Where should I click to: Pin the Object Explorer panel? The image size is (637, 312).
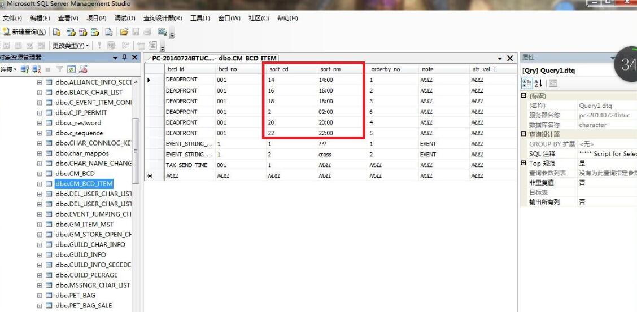tap(124, 58)
